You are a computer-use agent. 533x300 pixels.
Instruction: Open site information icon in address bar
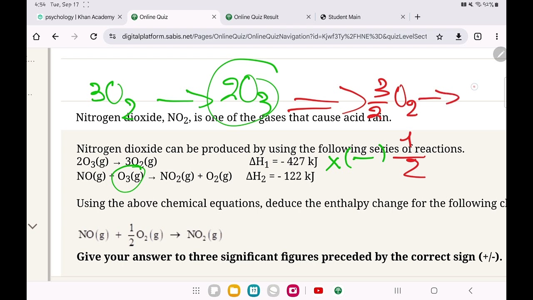tap(112, 37)
